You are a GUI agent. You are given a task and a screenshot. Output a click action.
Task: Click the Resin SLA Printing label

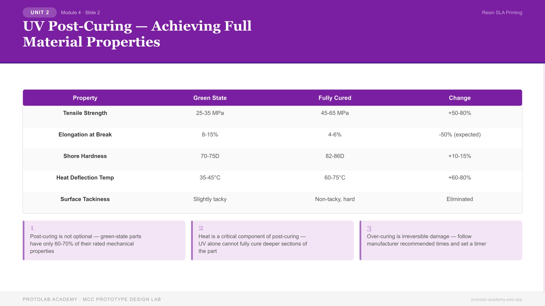point(502,12)
